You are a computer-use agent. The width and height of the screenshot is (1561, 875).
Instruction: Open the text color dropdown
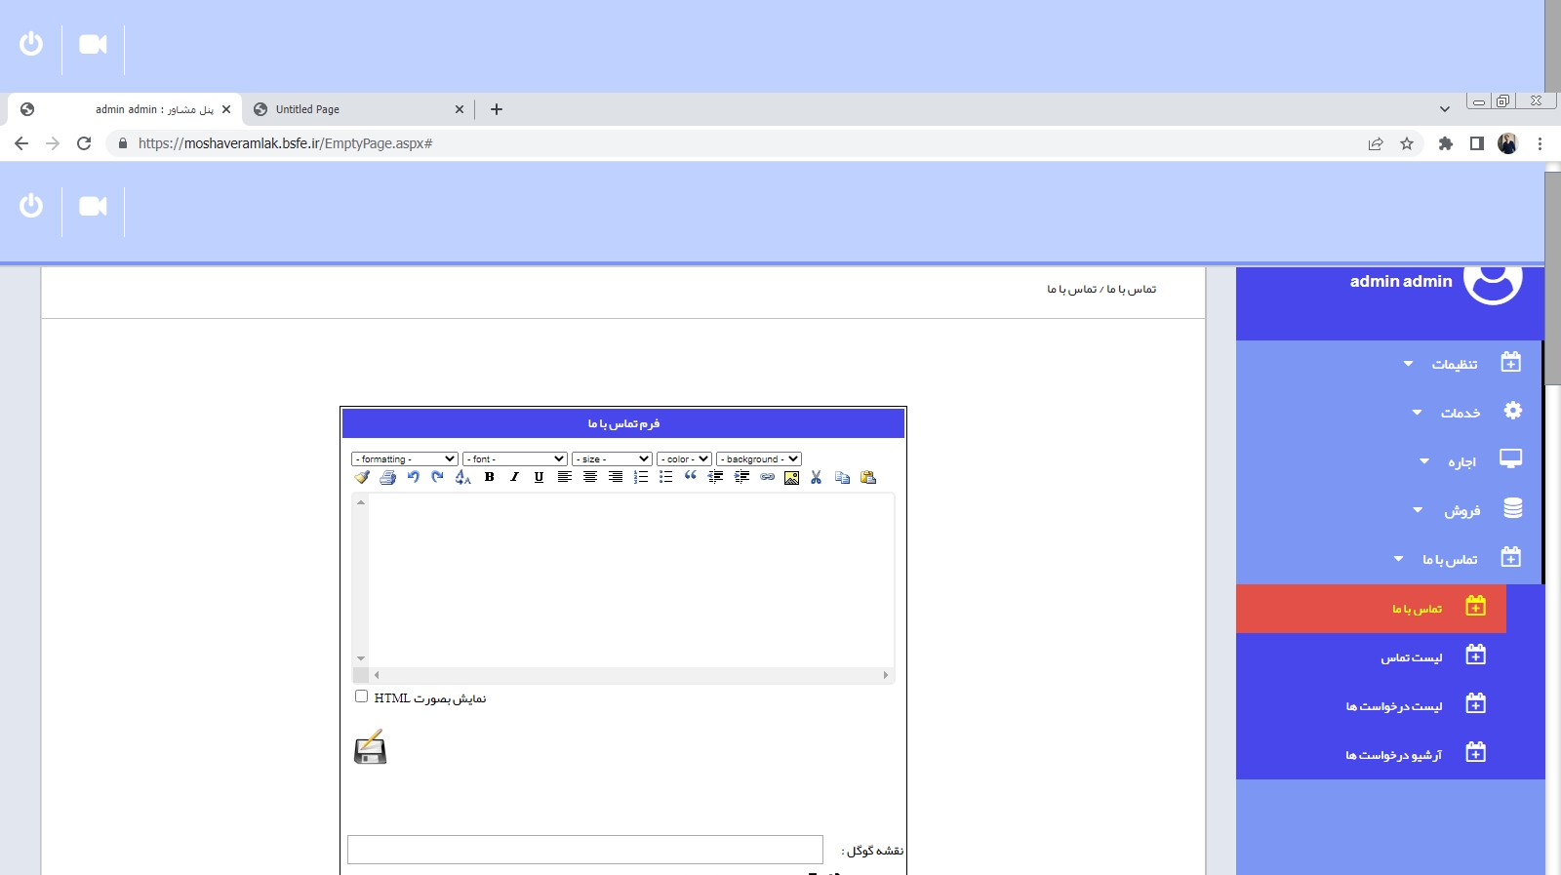(684, 458)
